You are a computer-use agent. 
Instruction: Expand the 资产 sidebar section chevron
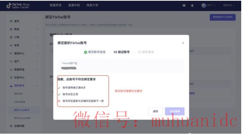tap(37, 61)
